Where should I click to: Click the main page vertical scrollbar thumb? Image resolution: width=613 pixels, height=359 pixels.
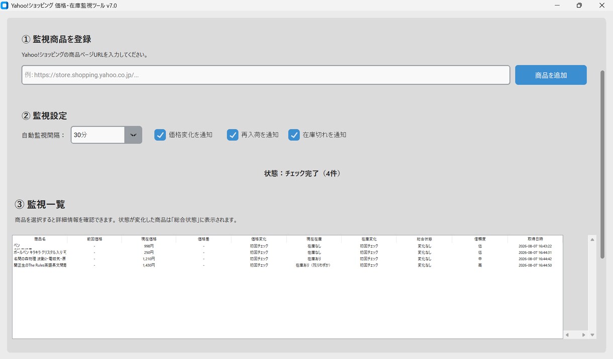pyautogui.click(x=602, y=164)
